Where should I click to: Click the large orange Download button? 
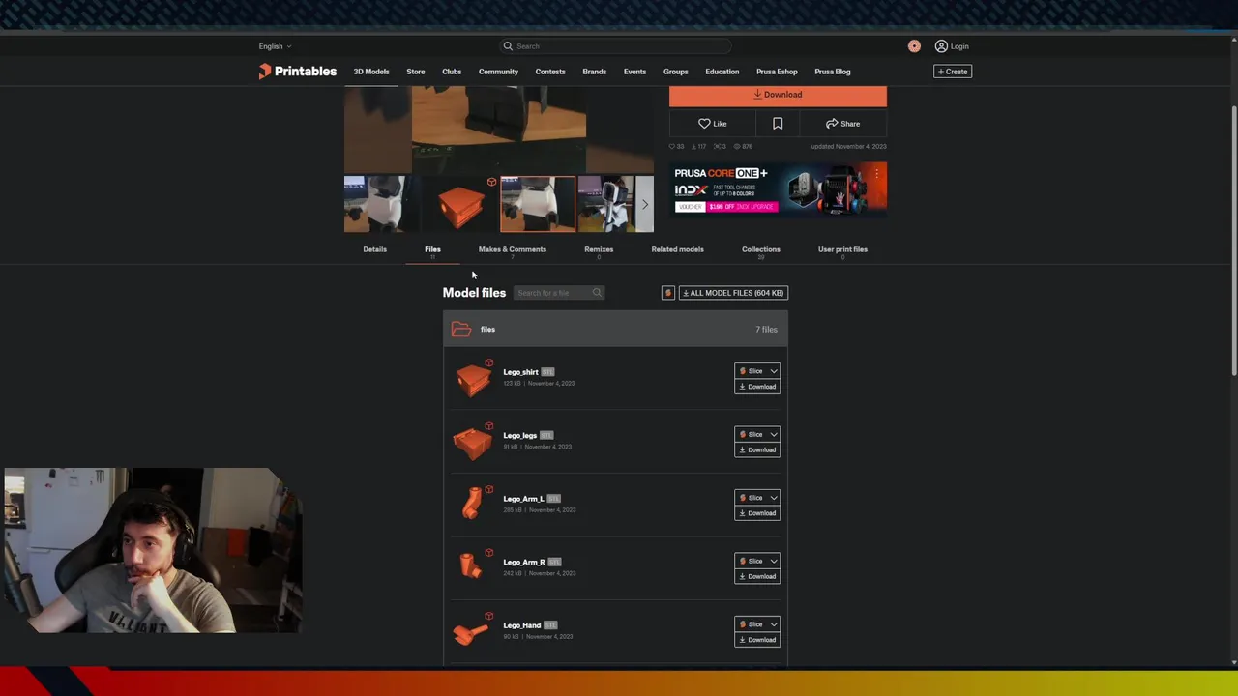click(x=778, y=95)
